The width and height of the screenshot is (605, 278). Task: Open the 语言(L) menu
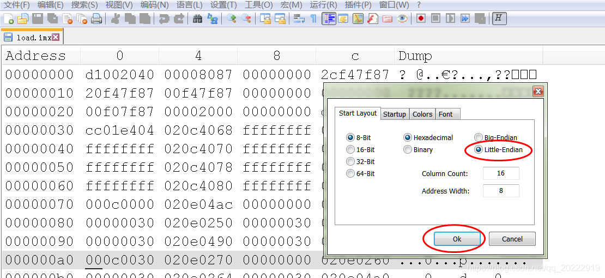pyautogui.click(x=189, y=5)
